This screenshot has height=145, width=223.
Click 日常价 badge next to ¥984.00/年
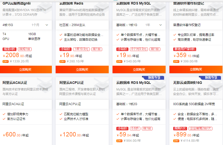[x=119, y=141]
